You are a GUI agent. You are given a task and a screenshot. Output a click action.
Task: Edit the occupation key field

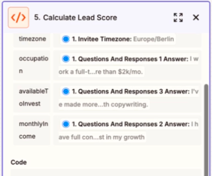pyautogui.click(x=32, y=65)
